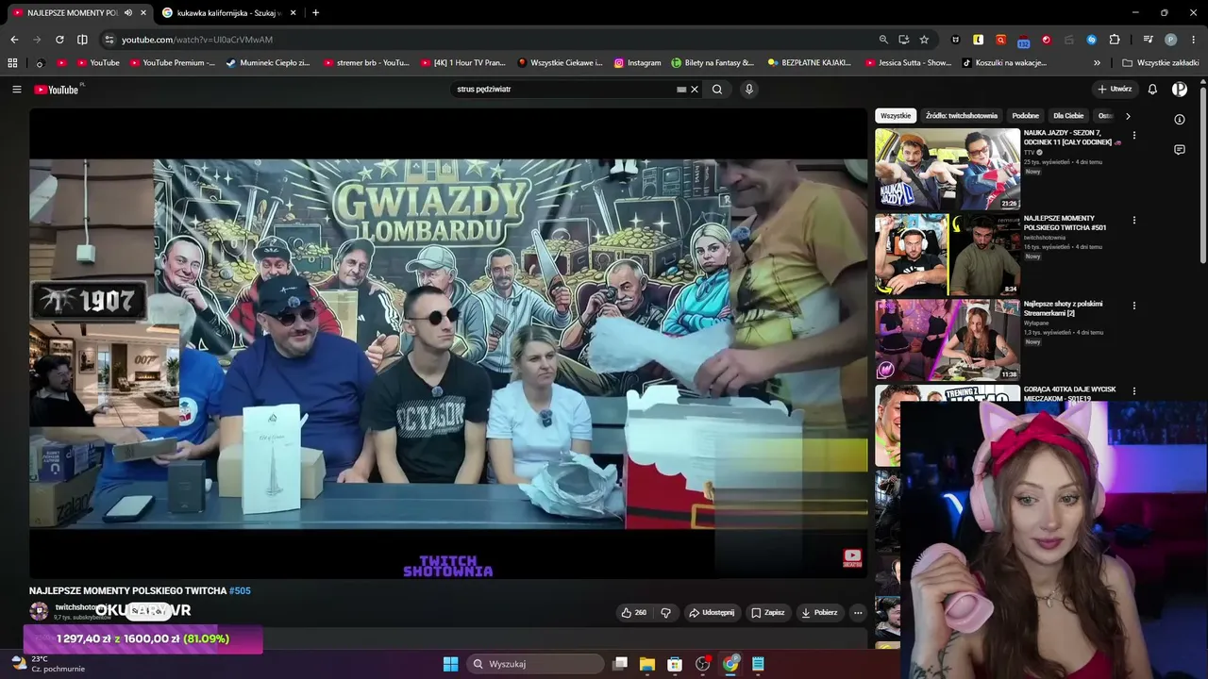Start voice search with the microphone
This screenshot has height=679, width=1208.
point(749,90)
